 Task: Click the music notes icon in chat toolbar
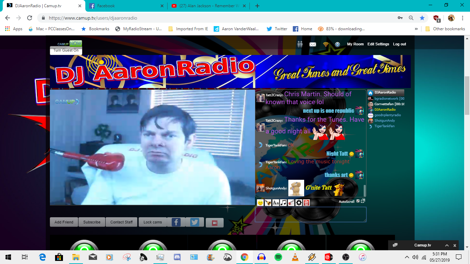pyautogui.click(x=283, y=203)
